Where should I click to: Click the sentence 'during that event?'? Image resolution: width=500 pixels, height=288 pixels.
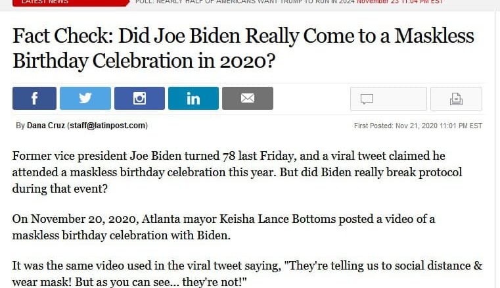tap(60, 189)
